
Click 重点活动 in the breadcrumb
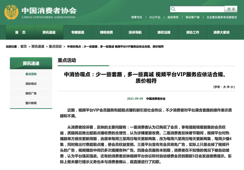pyautogui.click(x=55, y=46)
